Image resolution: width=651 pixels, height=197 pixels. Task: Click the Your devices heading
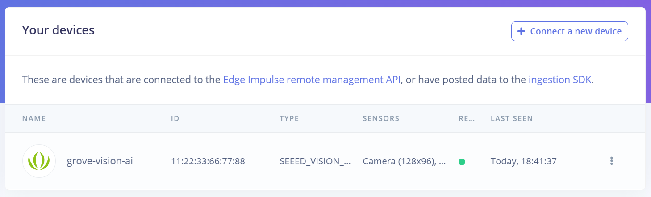58,30
